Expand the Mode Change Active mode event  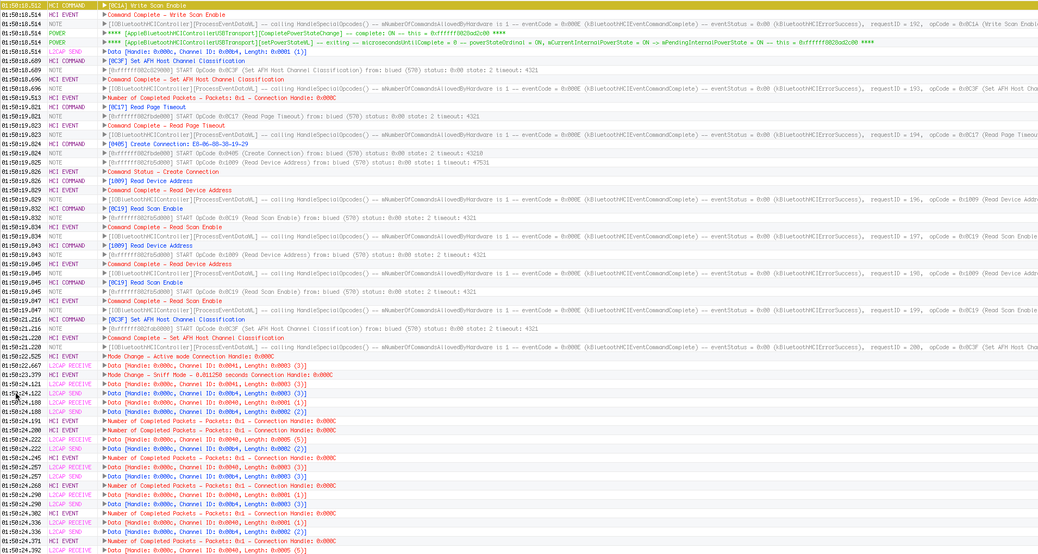(x=105, y=356)
